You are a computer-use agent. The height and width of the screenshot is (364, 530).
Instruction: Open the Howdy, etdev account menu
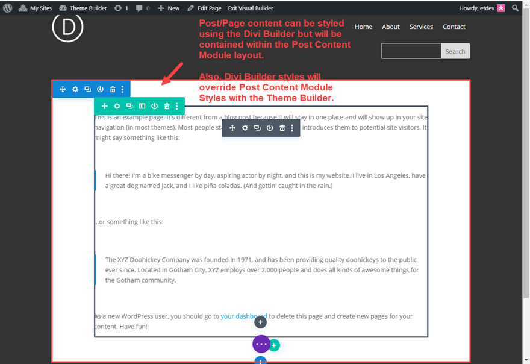pyautogui.click(x=482, y=8)
